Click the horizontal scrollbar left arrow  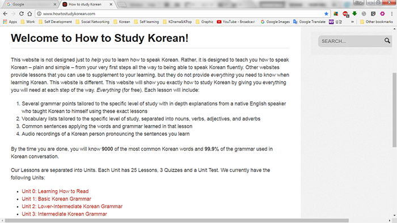point(2,221)
